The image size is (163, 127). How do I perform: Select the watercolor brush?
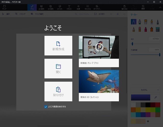pyautogui.click(x=152, y=22)
